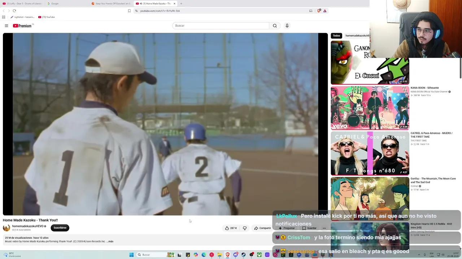Screen dimensions: 462x259
Task: Share the video via Compartir
Action: [x=262, y=228]
